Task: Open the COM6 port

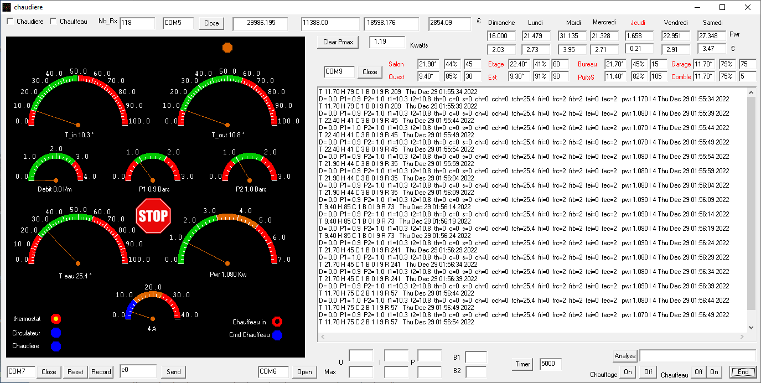Action: tap(304, 372)
